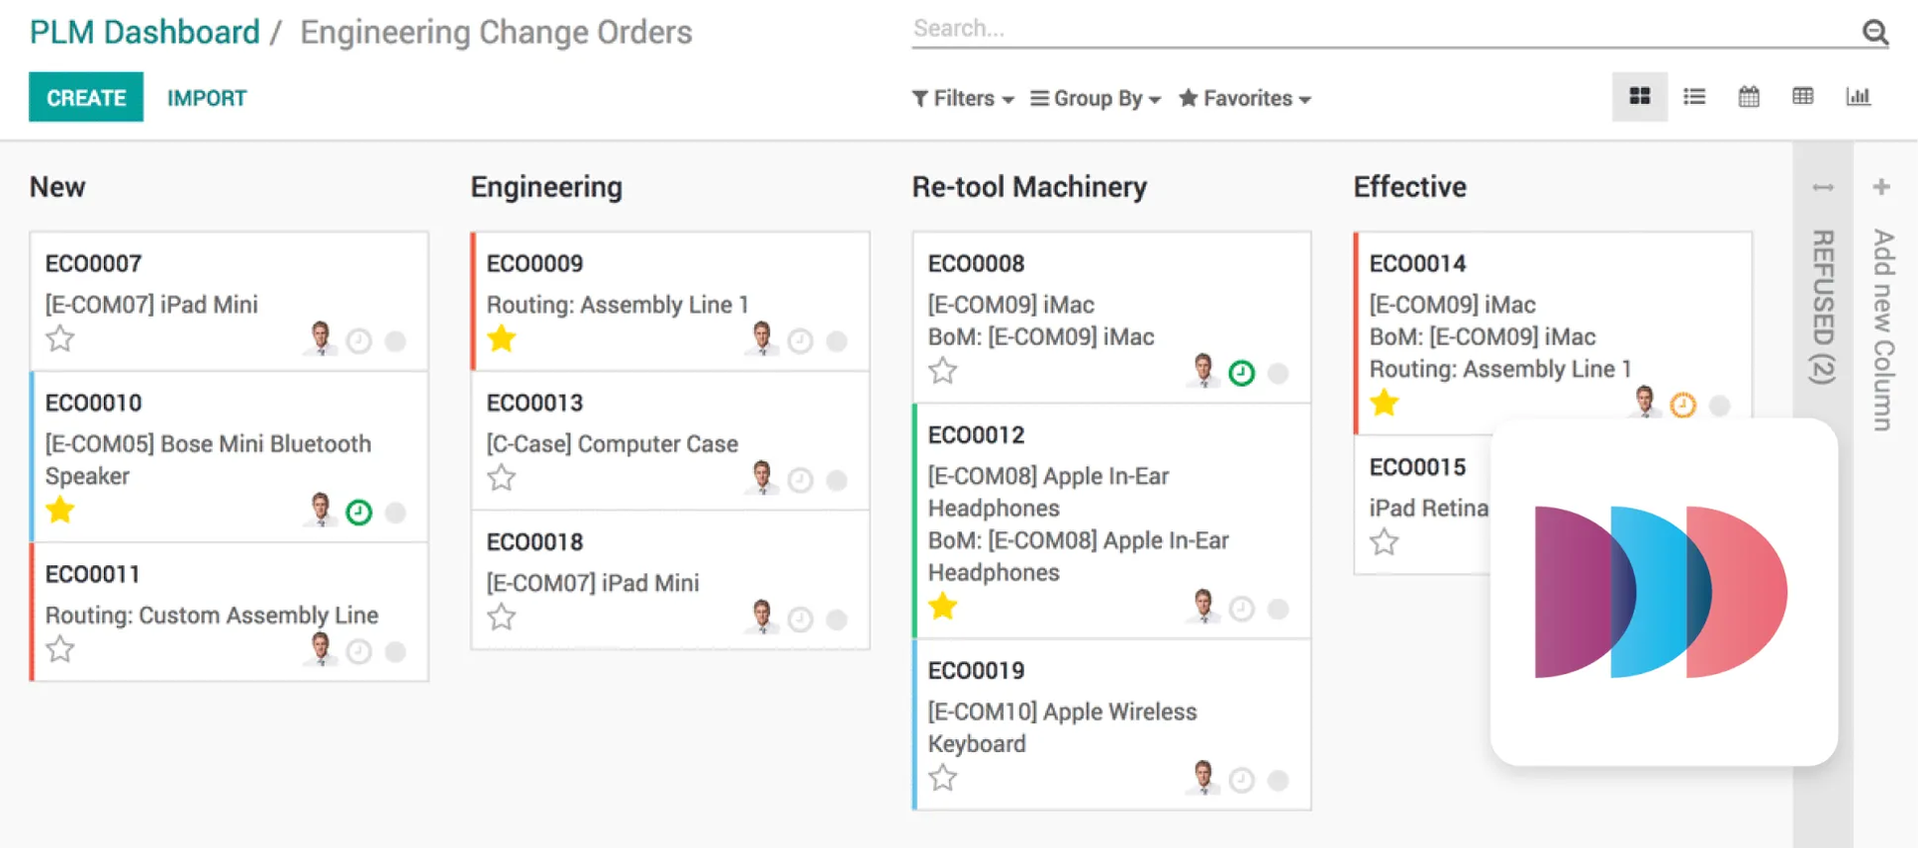Set kanban state dot on ECO0008
The image size is (1918, 848).
[x=1279, y=374]
